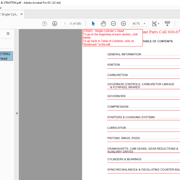
Task: Click the red Parts Call header text
Action: [161, 32]
